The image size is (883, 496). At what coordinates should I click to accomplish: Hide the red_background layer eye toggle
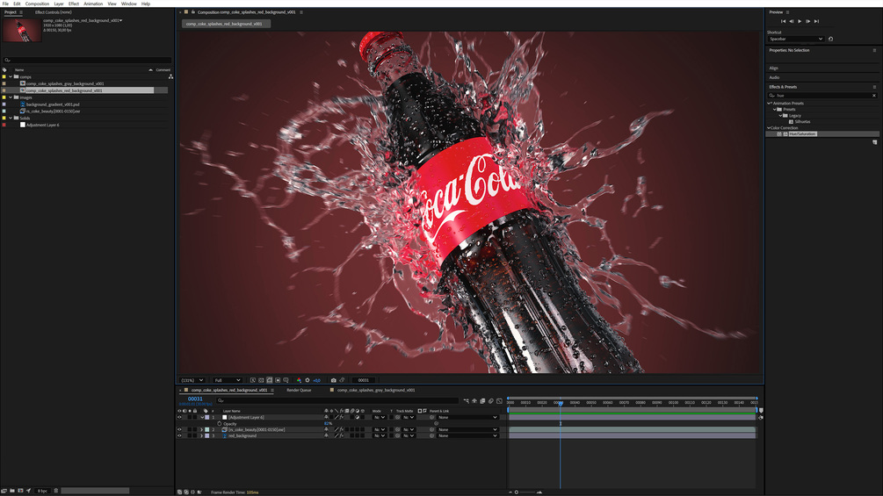pyautogui.click(x=179, y=435)
